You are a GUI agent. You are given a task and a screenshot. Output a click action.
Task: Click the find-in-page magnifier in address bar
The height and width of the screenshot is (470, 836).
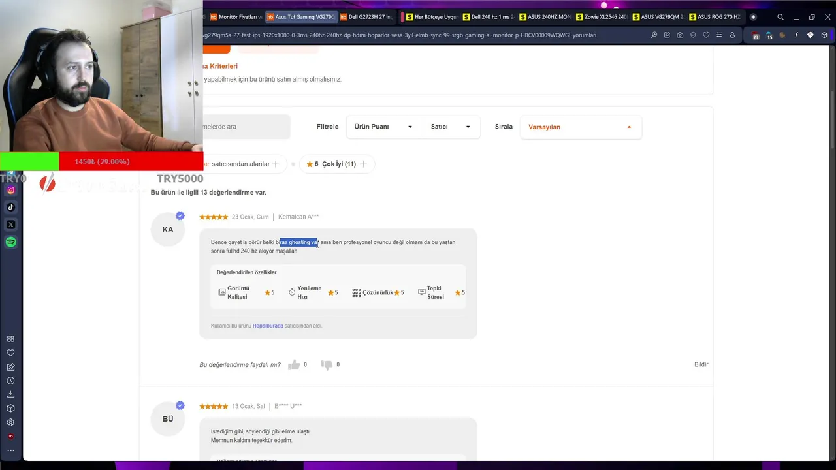pos(654,35)
